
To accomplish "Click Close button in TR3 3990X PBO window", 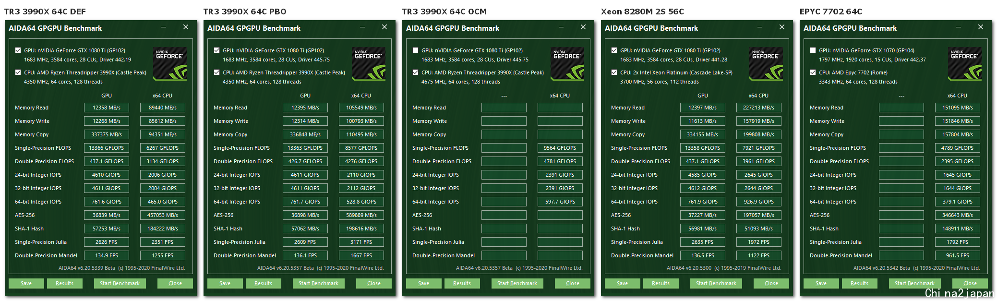I will tap(374, 283).
